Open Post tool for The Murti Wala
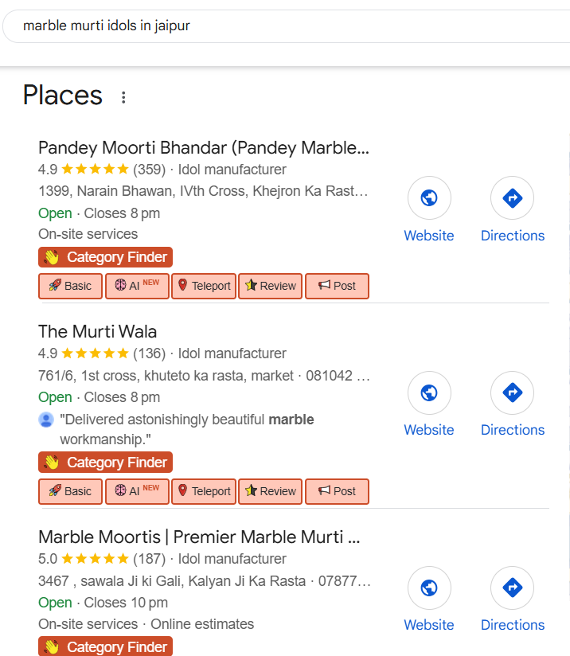The height and width of the screenshot is (656, 570). [337, 491]
